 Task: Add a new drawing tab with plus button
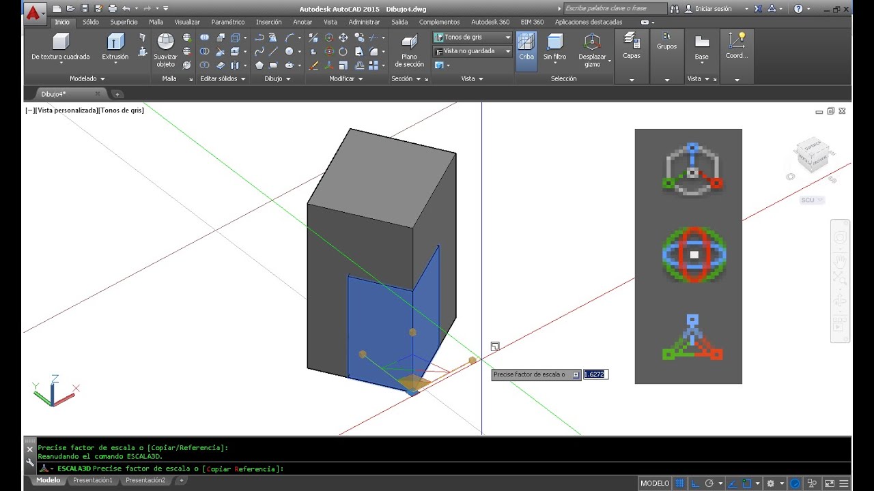click(117, 94)
